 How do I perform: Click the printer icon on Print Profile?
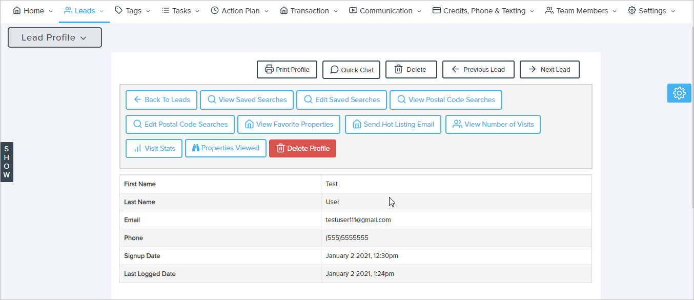(x=269, y=70)
